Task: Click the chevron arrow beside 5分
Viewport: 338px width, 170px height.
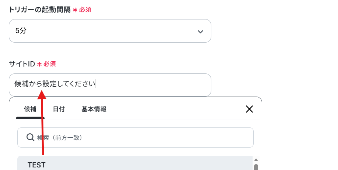Action: tap(200, 32)
